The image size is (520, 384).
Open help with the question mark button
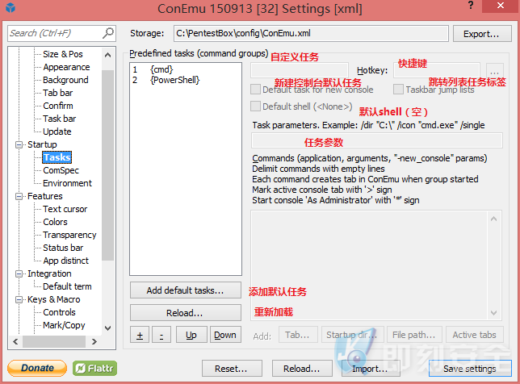471,6
